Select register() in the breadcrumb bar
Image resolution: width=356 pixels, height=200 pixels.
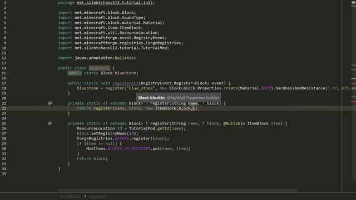[x=97, y=196]
